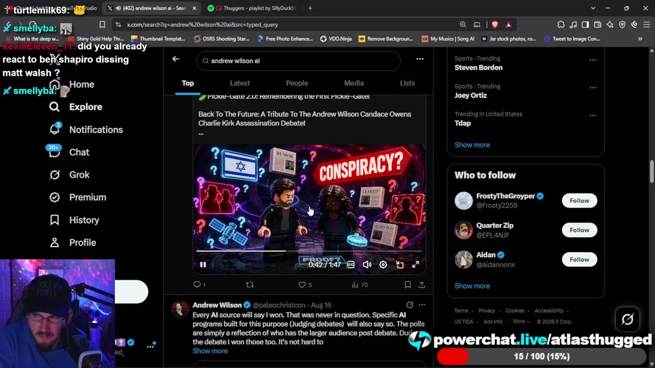This screenshot has width=655, height=368.
Task: Switch to the People tab
Action: (x=297, y=83)
